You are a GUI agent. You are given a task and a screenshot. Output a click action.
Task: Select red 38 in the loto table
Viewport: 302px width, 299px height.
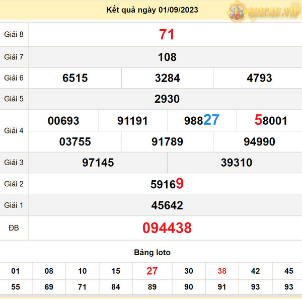pyautogui.click(x=222, y=271)
